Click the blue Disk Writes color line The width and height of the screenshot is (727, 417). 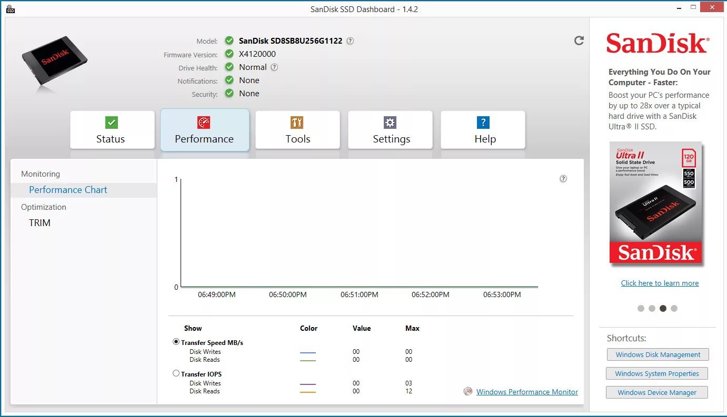coord(309,352)
